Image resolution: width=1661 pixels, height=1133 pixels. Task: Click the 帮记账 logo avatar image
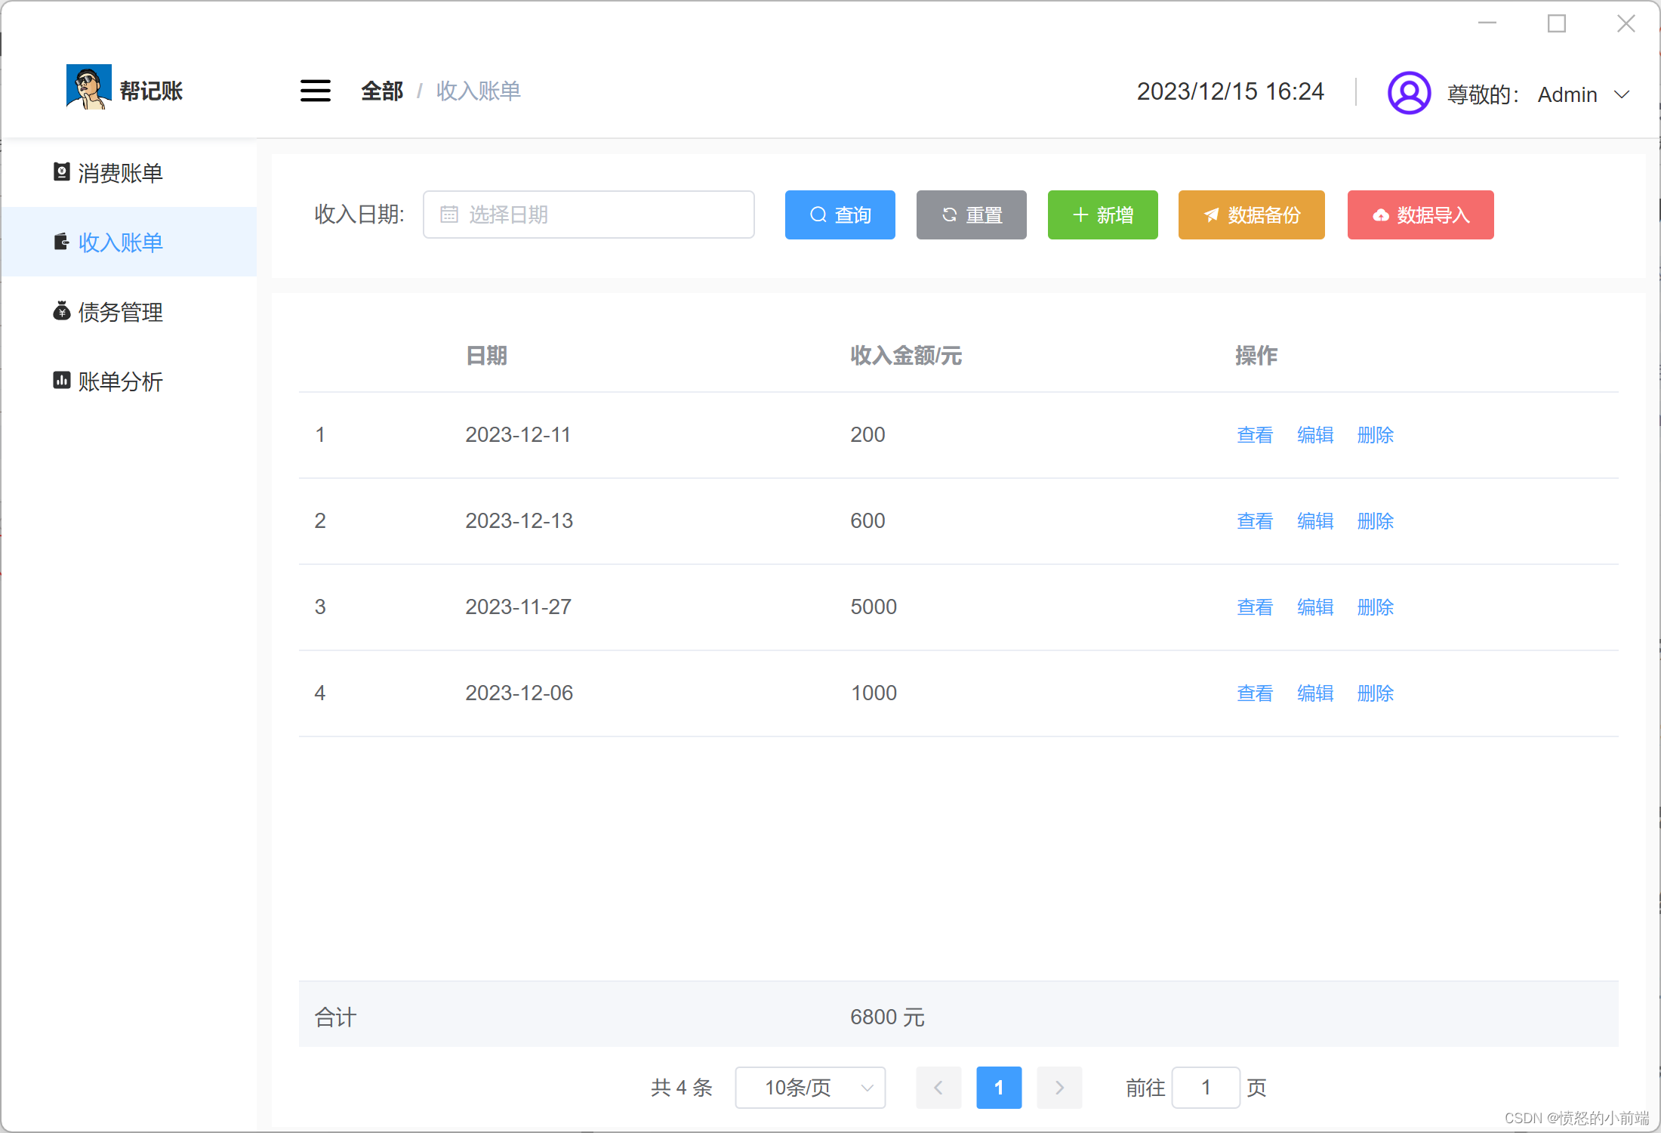pyautogui.click(x=89, y=87)
